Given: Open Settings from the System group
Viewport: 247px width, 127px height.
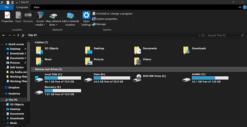Looking at the screenshot, I should point(86,19).
